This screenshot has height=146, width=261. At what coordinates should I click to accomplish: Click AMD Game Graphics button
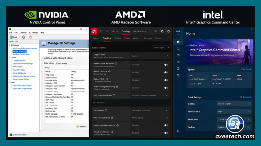(161, 48)
